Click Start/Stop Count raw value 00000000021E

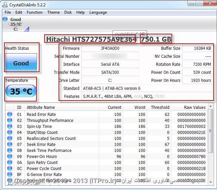(x=192, y=133)
